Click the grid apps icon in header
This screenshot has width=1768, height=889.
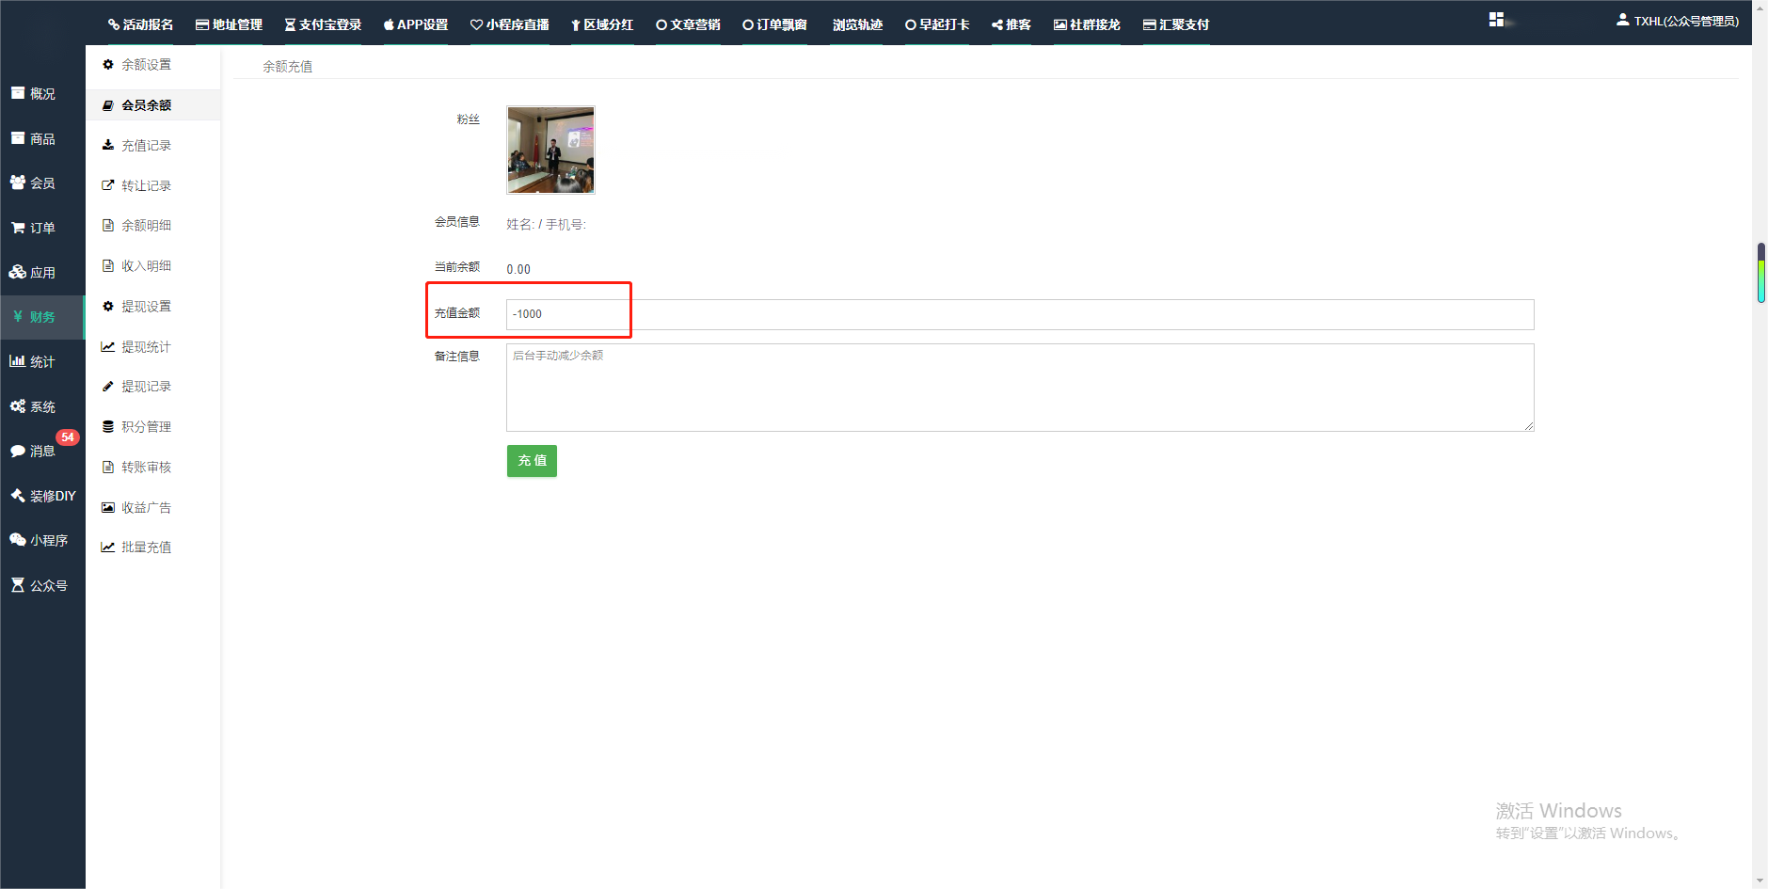click(1496, 20)
